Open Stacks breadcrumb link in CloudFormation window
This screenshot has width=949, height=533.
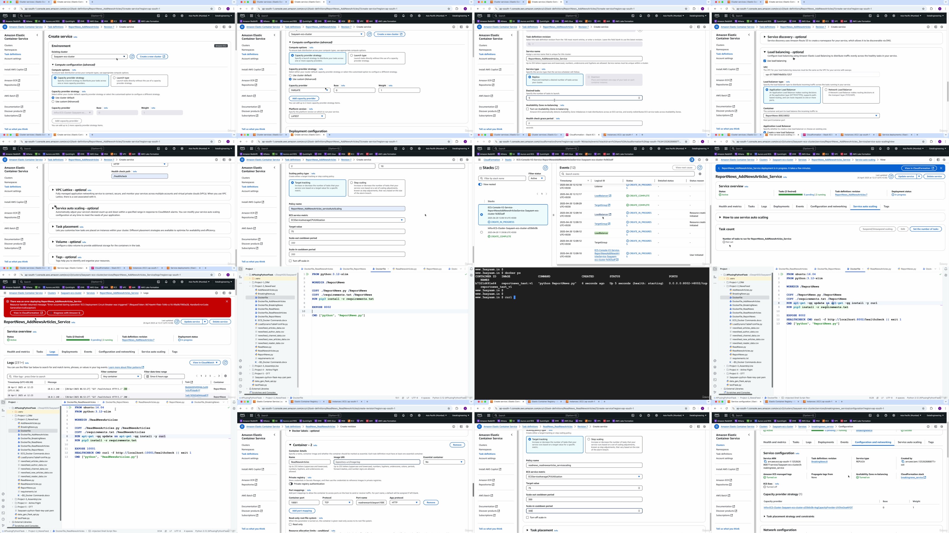[508, 160]
